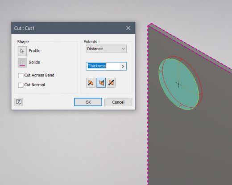
Task: Activate the Profile selection arrow button
Action: [x=22, y=51]
